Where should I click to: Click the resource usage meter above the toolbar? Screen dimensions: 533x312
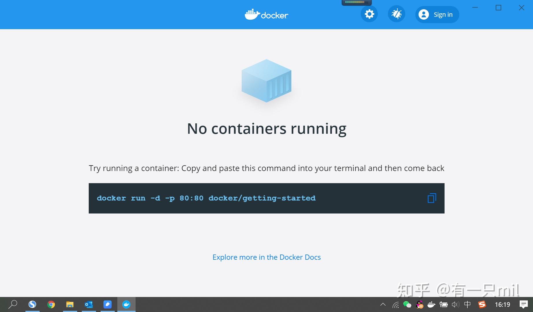[x=356, y=2]
